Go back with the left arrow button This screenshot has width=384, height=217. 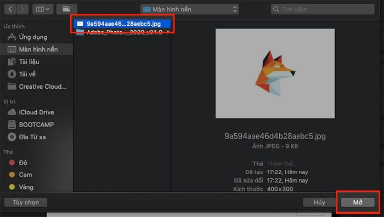10,9
